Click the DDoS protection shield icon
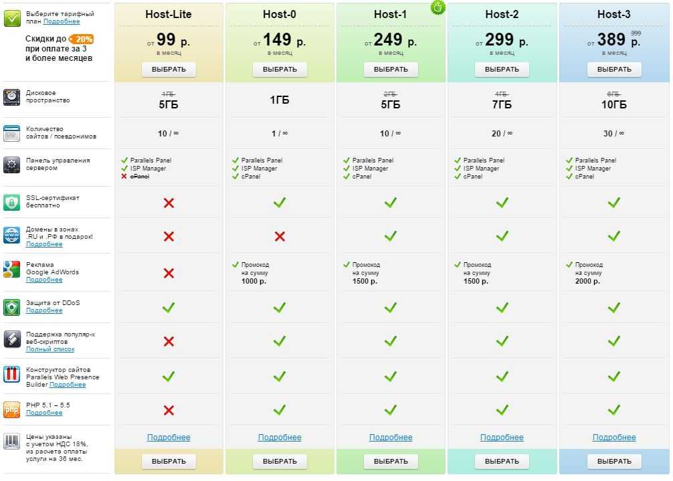The image size is (673, 481). point(12,306)
